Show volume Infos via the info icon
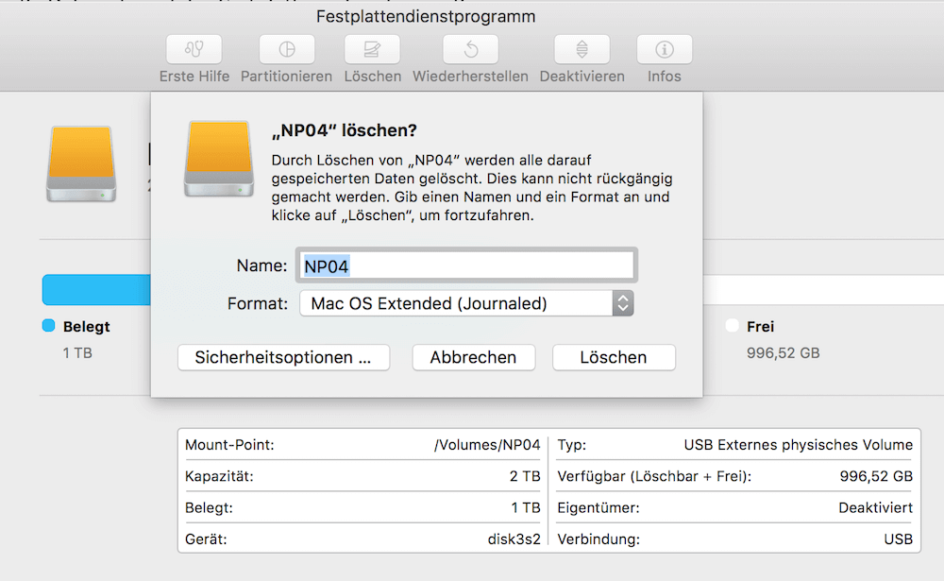Viewport: 944px width, 581px height. (664, 49)
